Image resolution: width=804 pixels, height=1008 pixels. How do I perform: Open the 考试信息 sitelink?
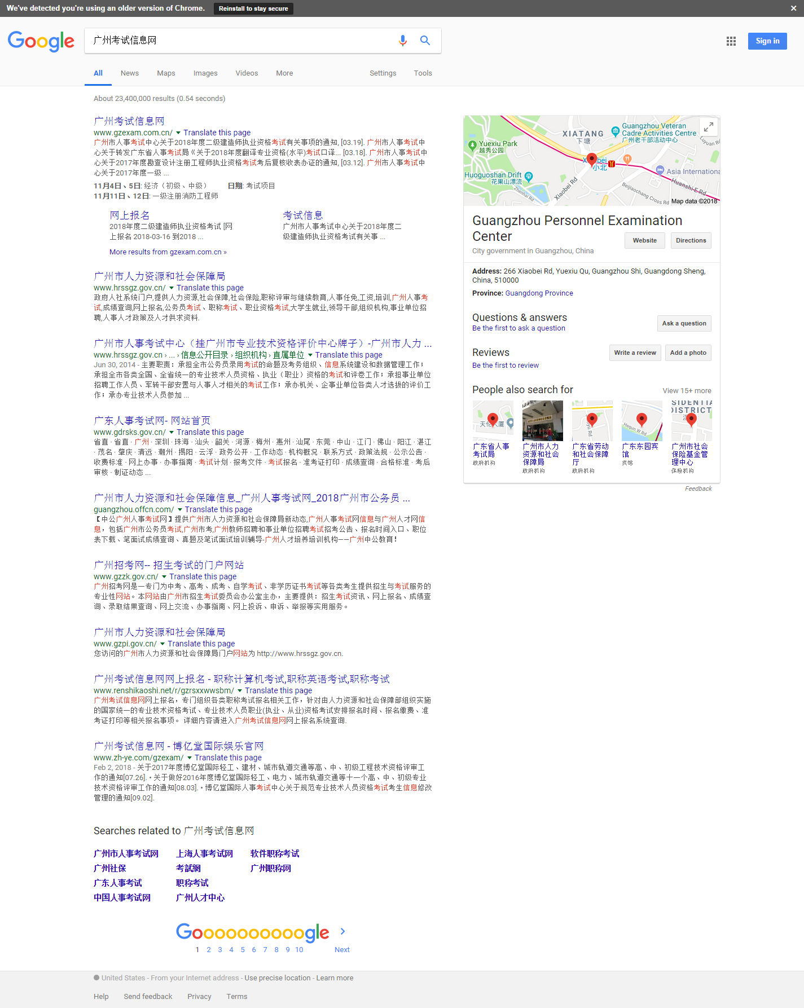click(302, 215)
